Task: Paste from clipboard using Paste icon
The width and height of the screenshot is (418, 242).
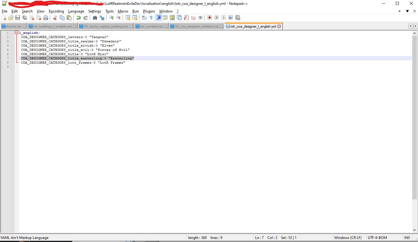Action: pos(69,18)
